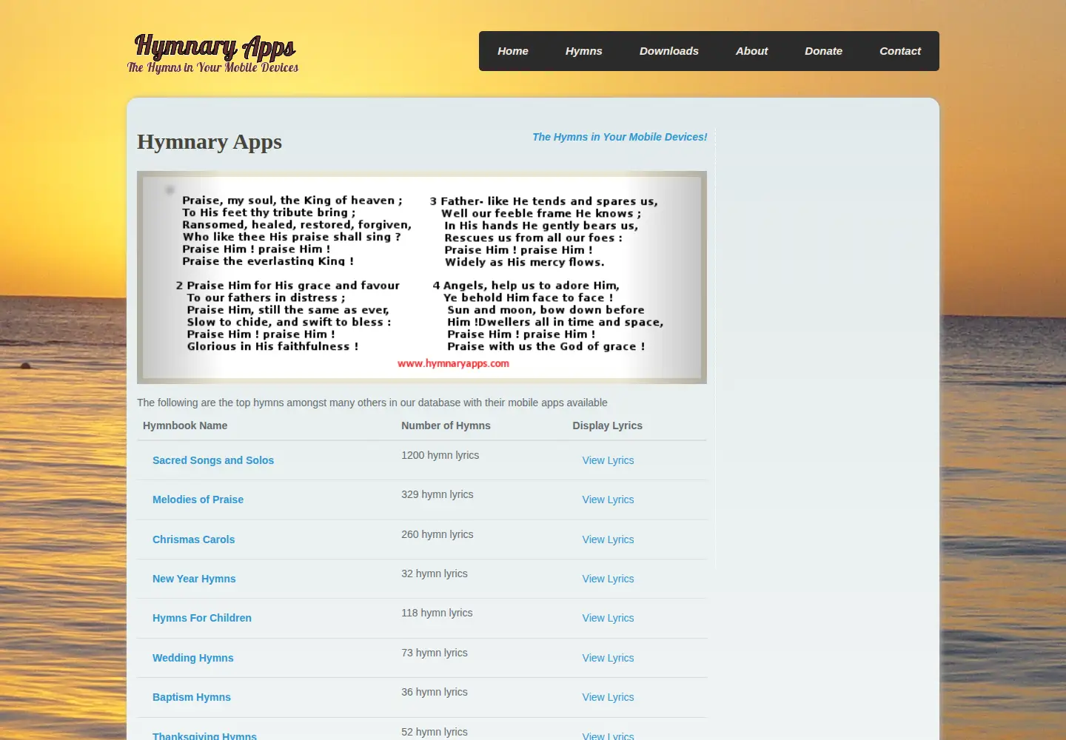Click the Hymnary Apps logo

pos(213,53)
